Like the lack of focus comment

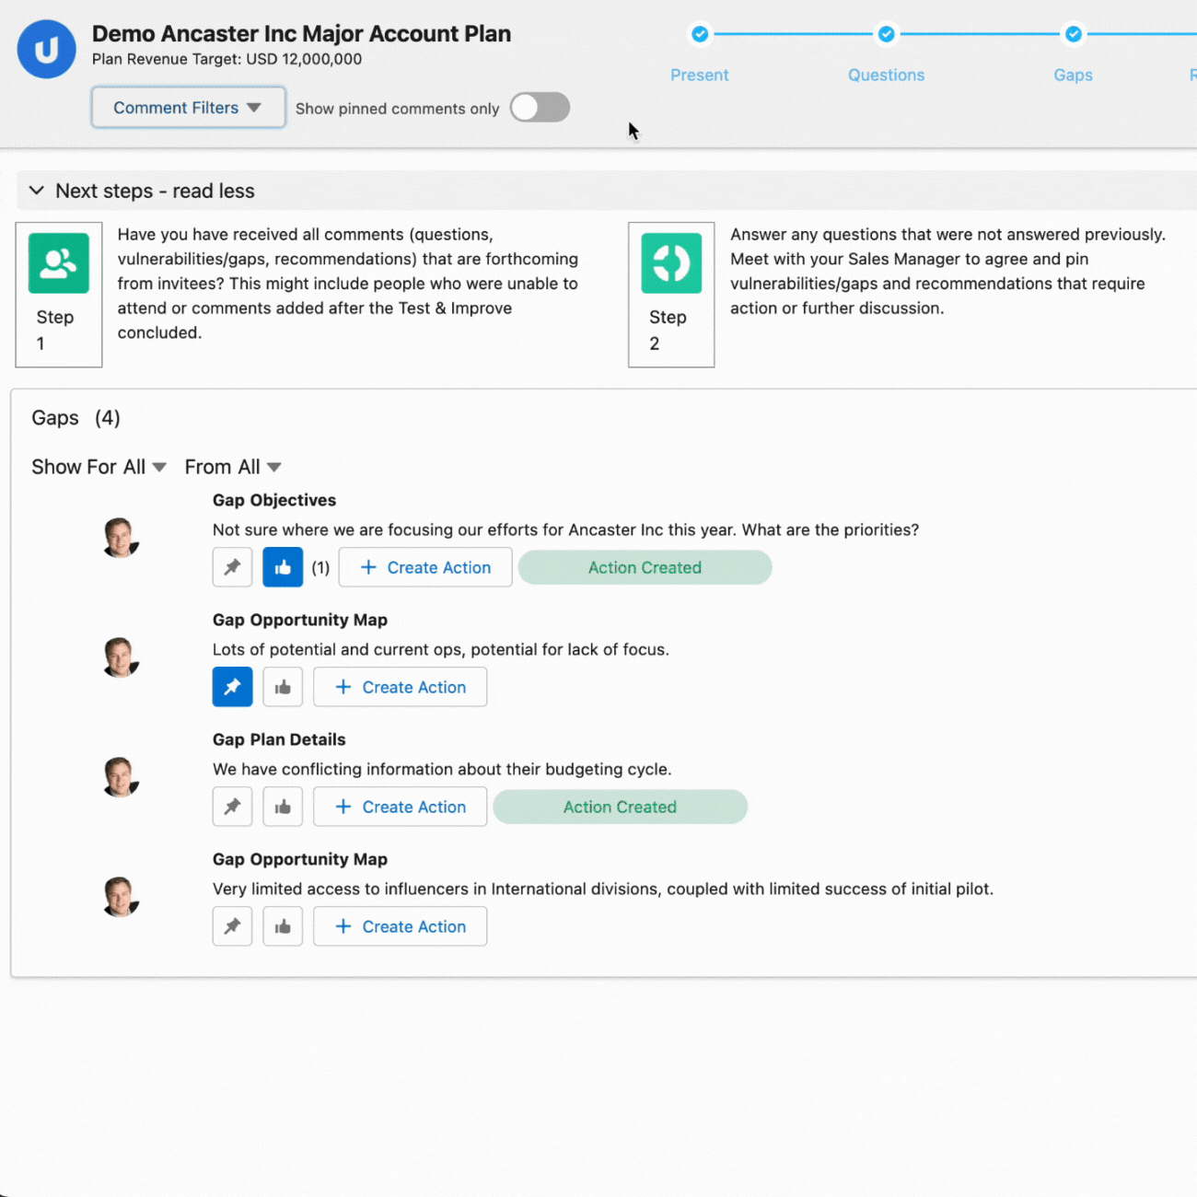point(283,687)
